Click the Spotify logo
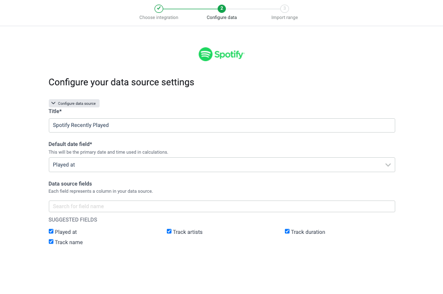 221,54
